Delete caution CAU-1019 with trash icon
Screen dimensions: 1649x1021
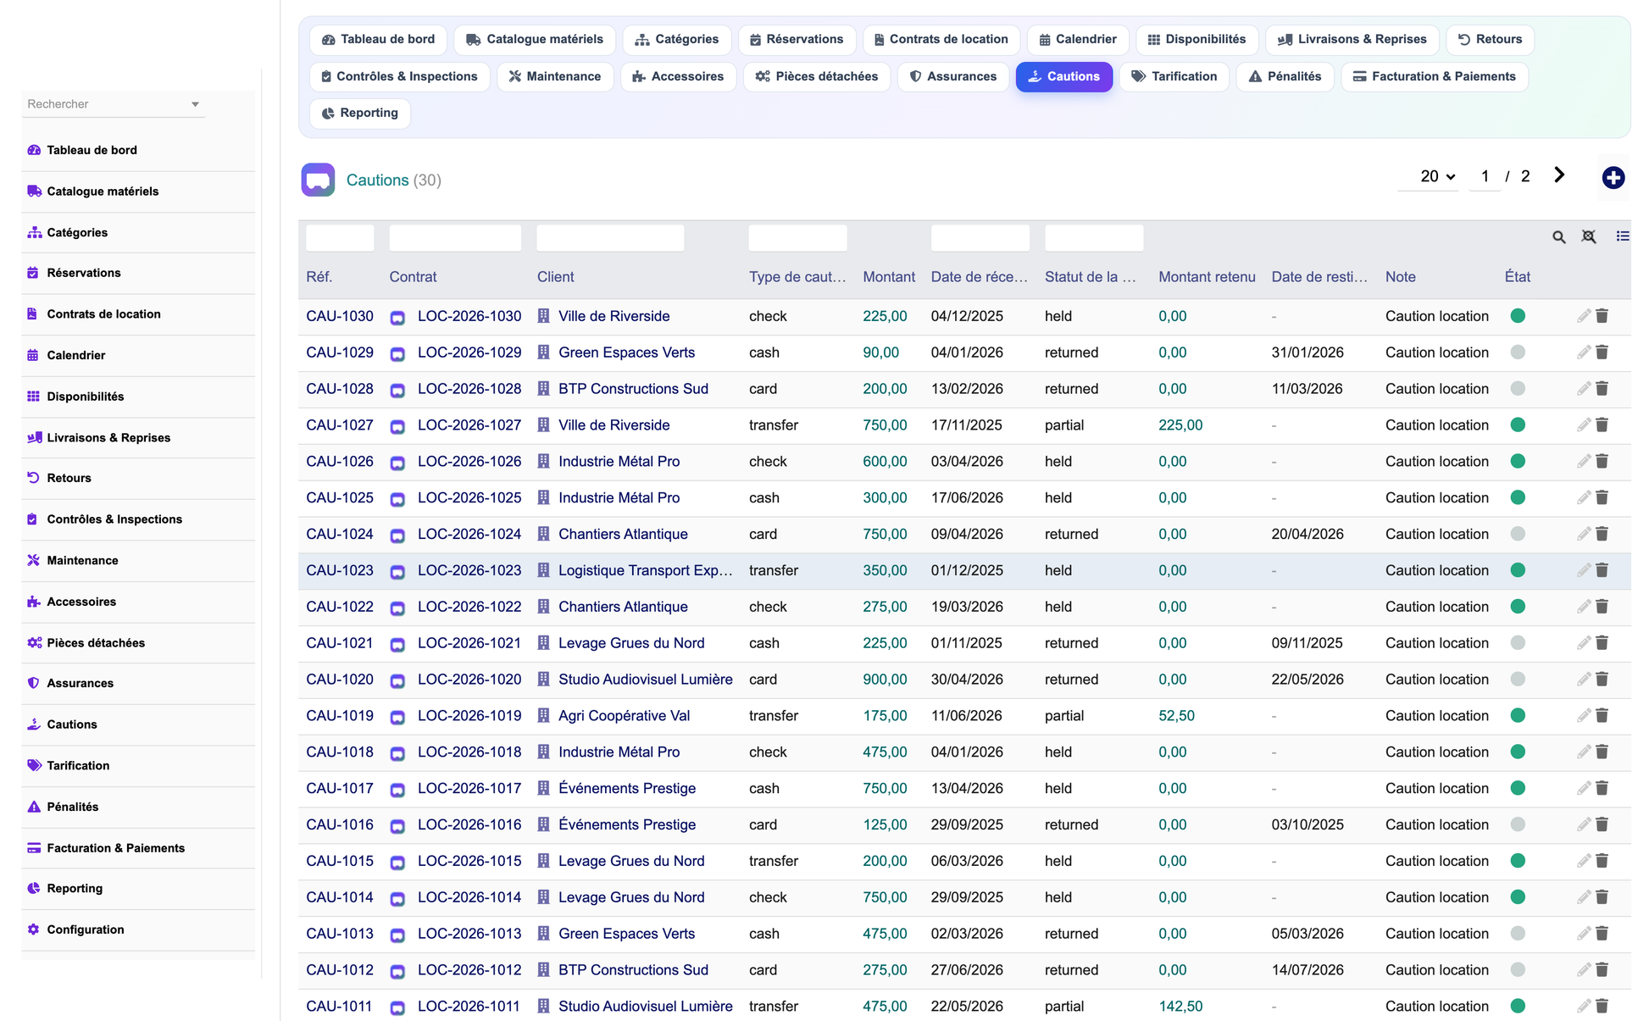[x=1602, y=716]
